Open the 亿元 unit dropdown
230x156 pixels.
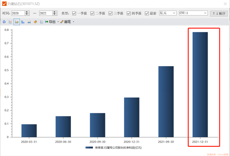point(168,13)
